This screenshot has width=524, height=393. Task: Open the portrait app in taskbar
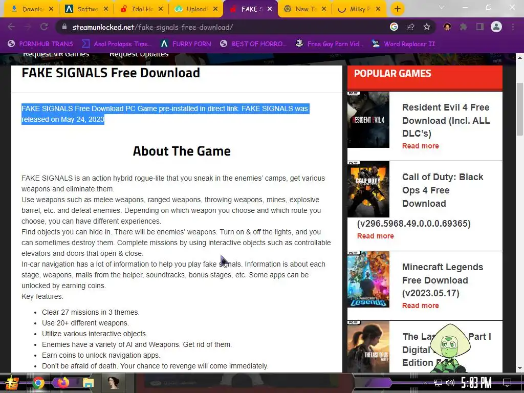pos(113,383)
